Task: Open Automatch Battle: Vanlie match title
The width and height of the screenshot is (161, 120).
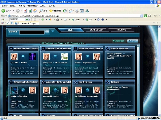Action: click(91, 48)
